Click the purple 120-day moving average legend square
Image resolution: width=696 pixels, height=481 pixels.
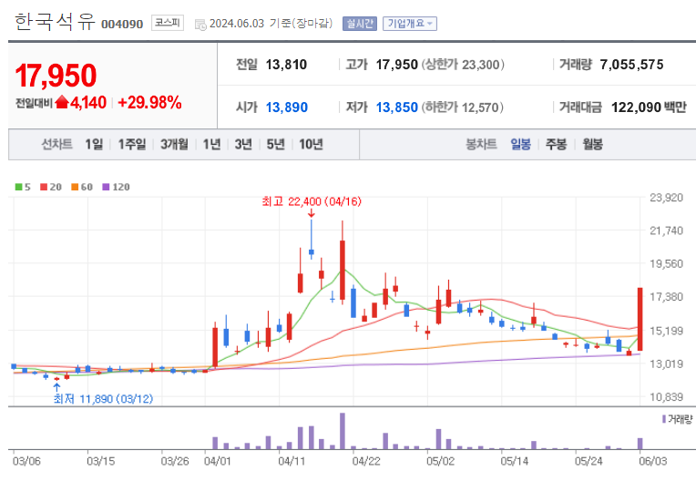(106, 187)
